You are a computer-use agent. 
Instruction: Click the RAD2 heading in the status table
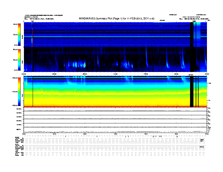[17, 137]
